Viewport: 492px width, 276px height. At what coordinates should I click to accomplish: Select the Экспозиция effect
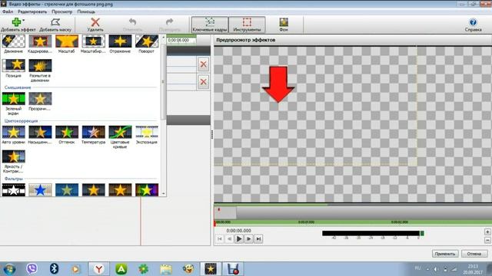pyautogui.click(x=147, y=135)
